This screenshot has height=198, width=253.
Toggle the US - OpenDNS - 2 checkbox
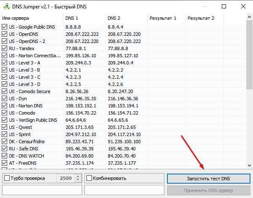[x=4, y=41]
